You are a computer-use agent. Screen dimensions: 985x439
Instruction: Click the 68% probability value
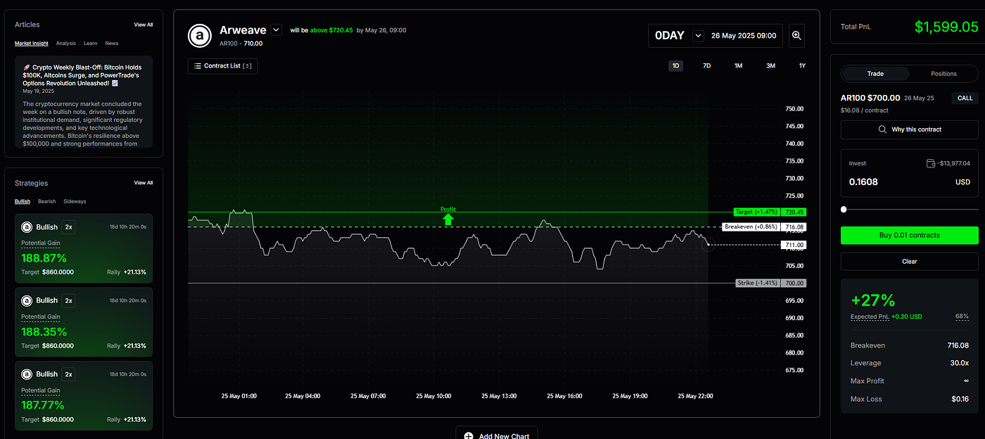coord(962,317)
